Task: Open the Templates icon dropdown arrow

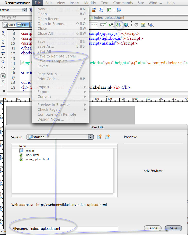Action: point(114,10)
